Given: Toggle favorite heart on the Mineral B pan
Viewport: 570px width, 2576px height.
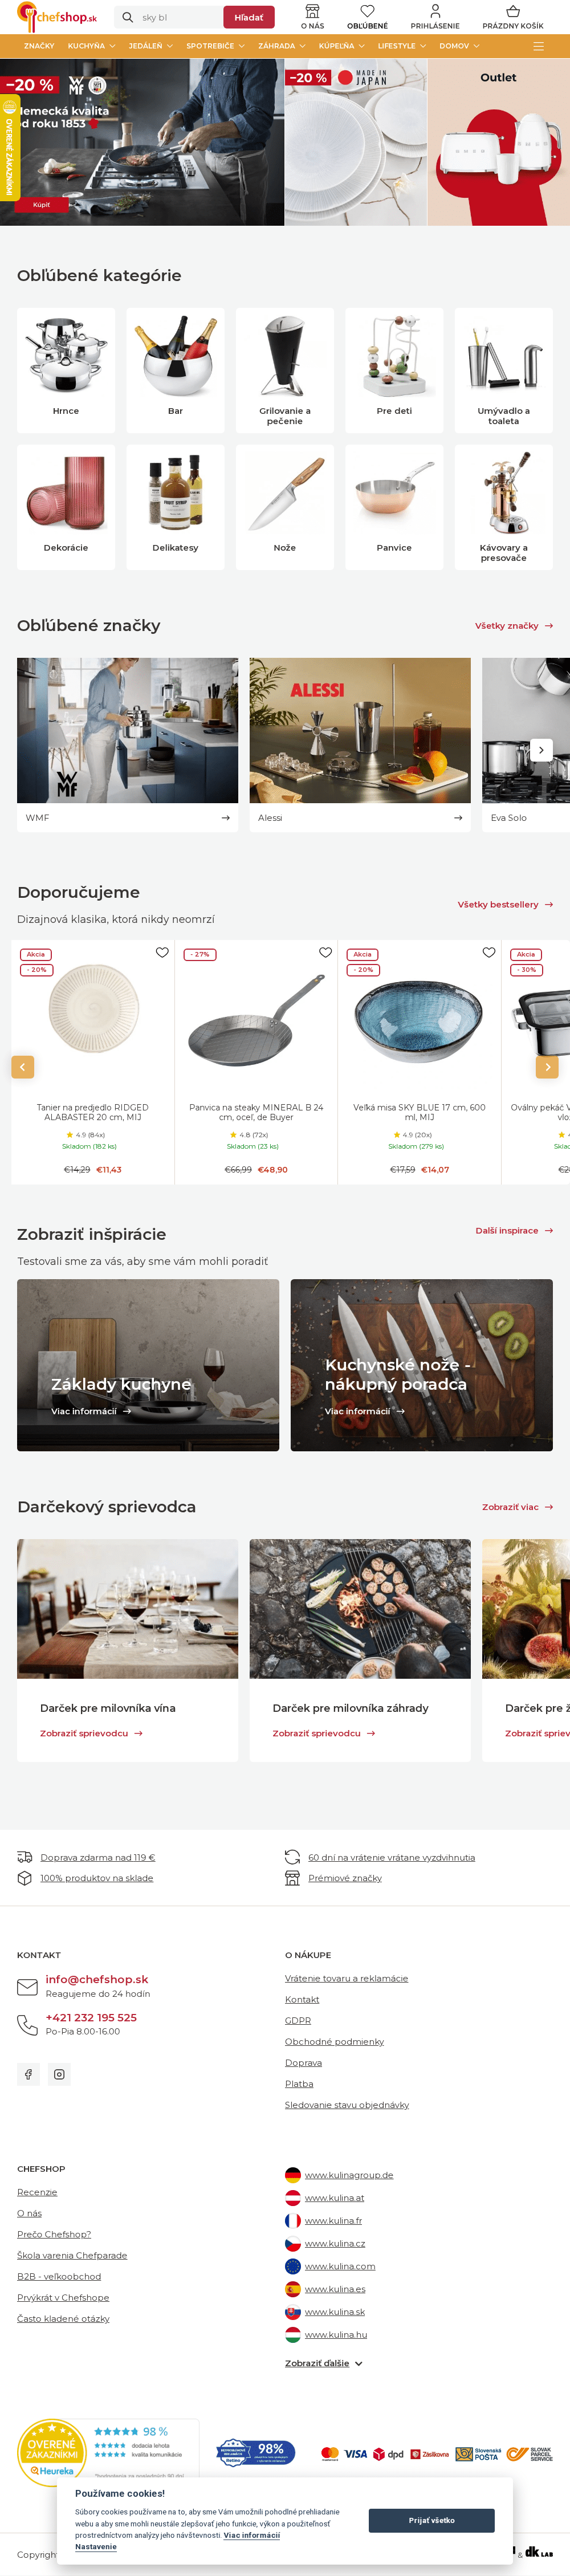Looking at the screenshot, I should [x=325, y=952].
